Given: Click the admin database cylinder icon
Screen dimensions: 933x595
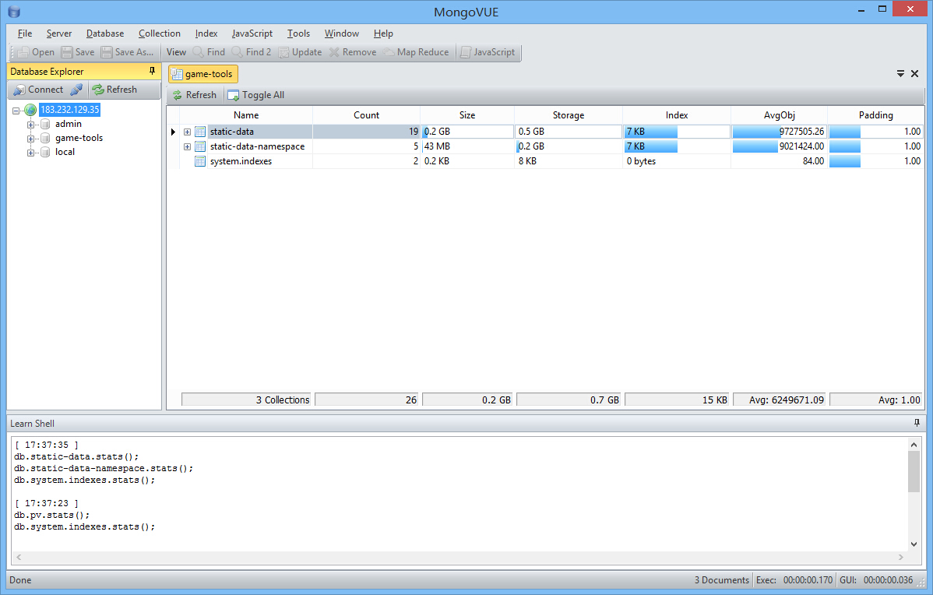Looking at the screenshot, I should point(45,125).
